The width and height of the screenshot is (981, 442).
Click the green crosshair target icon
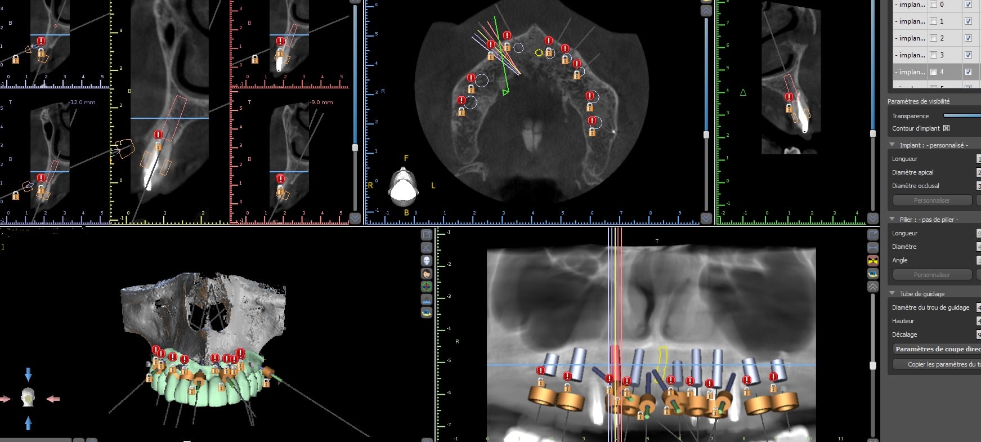tap(427, 287)
